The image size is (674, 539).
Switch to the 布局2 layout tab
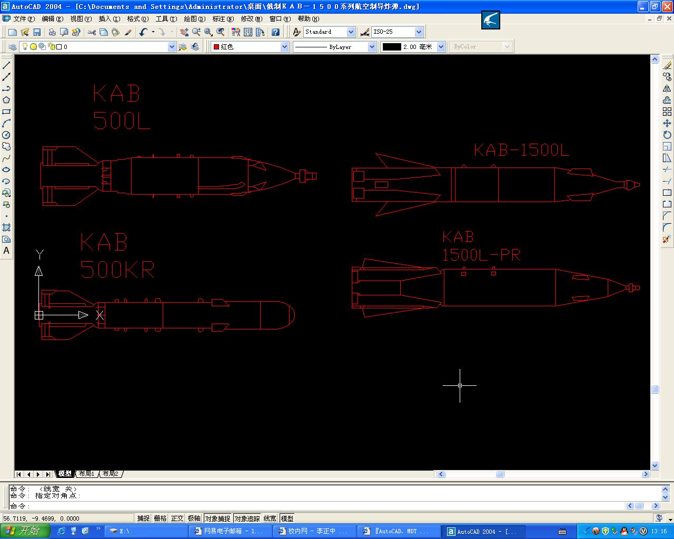pyautogui.click(x=111, y=474)
